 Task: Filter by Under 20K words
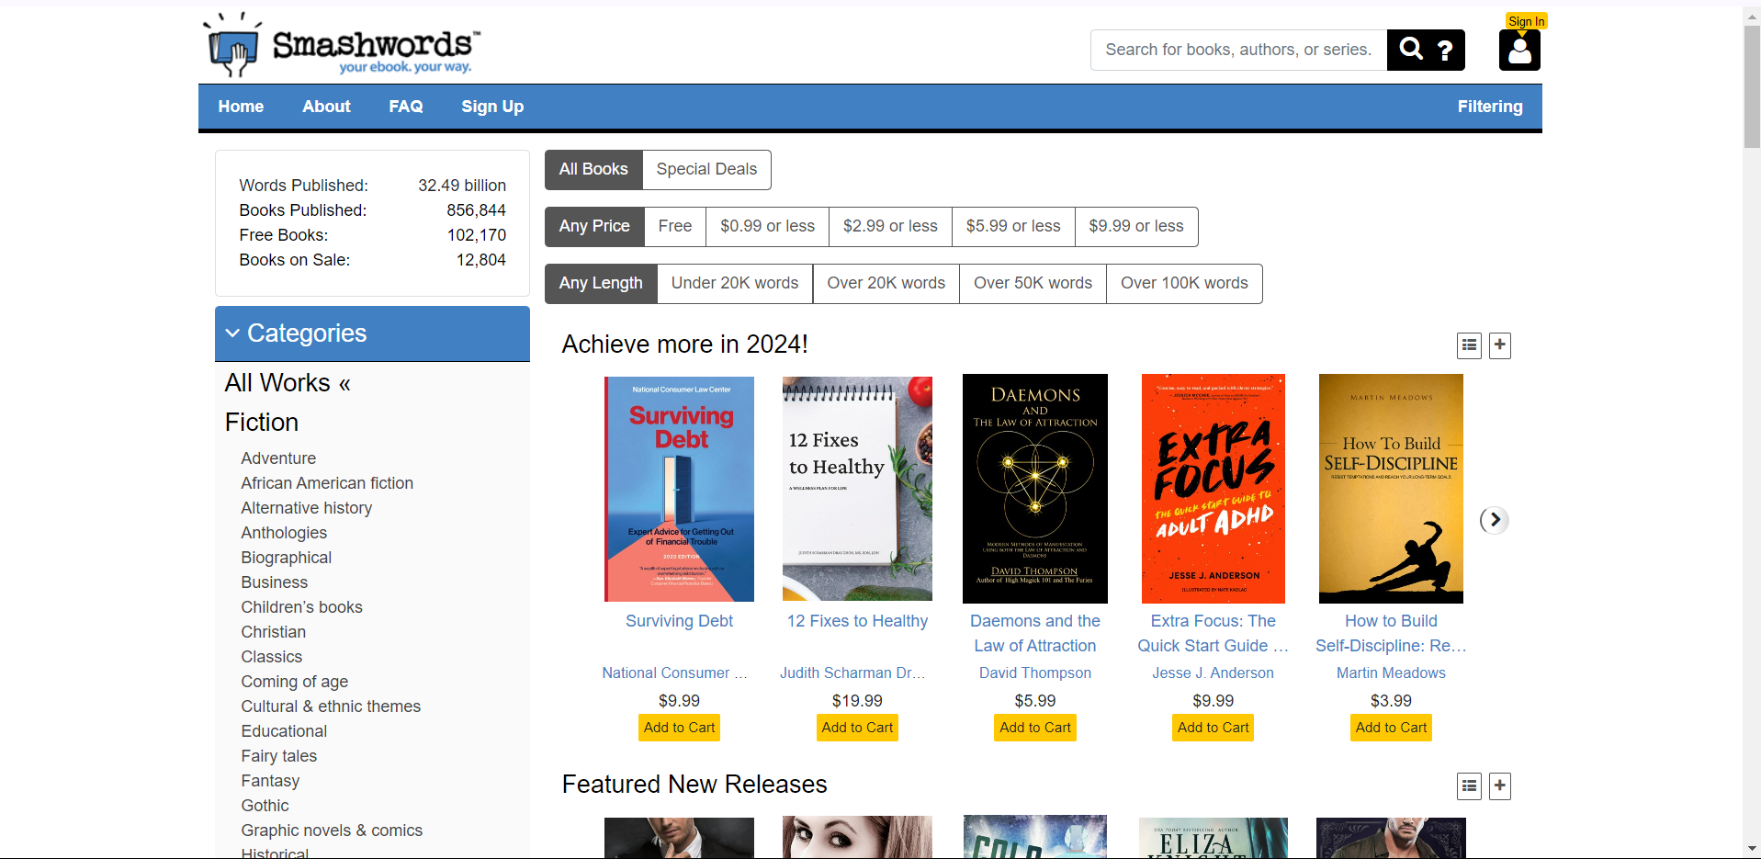coord(735,284)
